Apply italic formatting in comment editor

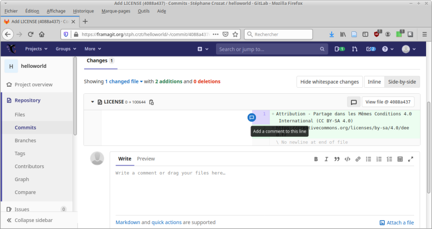point(326,159)
